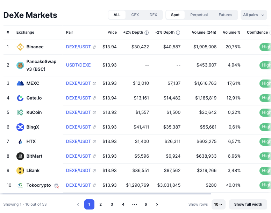Click the horizontal table scrollbar
The height and width of the screenshot is (213, 271).
106,193
